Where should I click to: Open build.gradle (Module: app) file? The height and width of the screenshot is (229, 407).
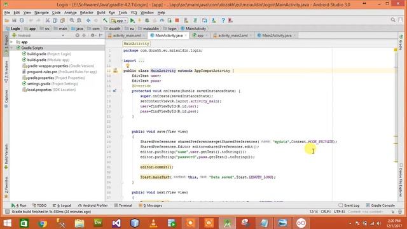pos(48,60)
